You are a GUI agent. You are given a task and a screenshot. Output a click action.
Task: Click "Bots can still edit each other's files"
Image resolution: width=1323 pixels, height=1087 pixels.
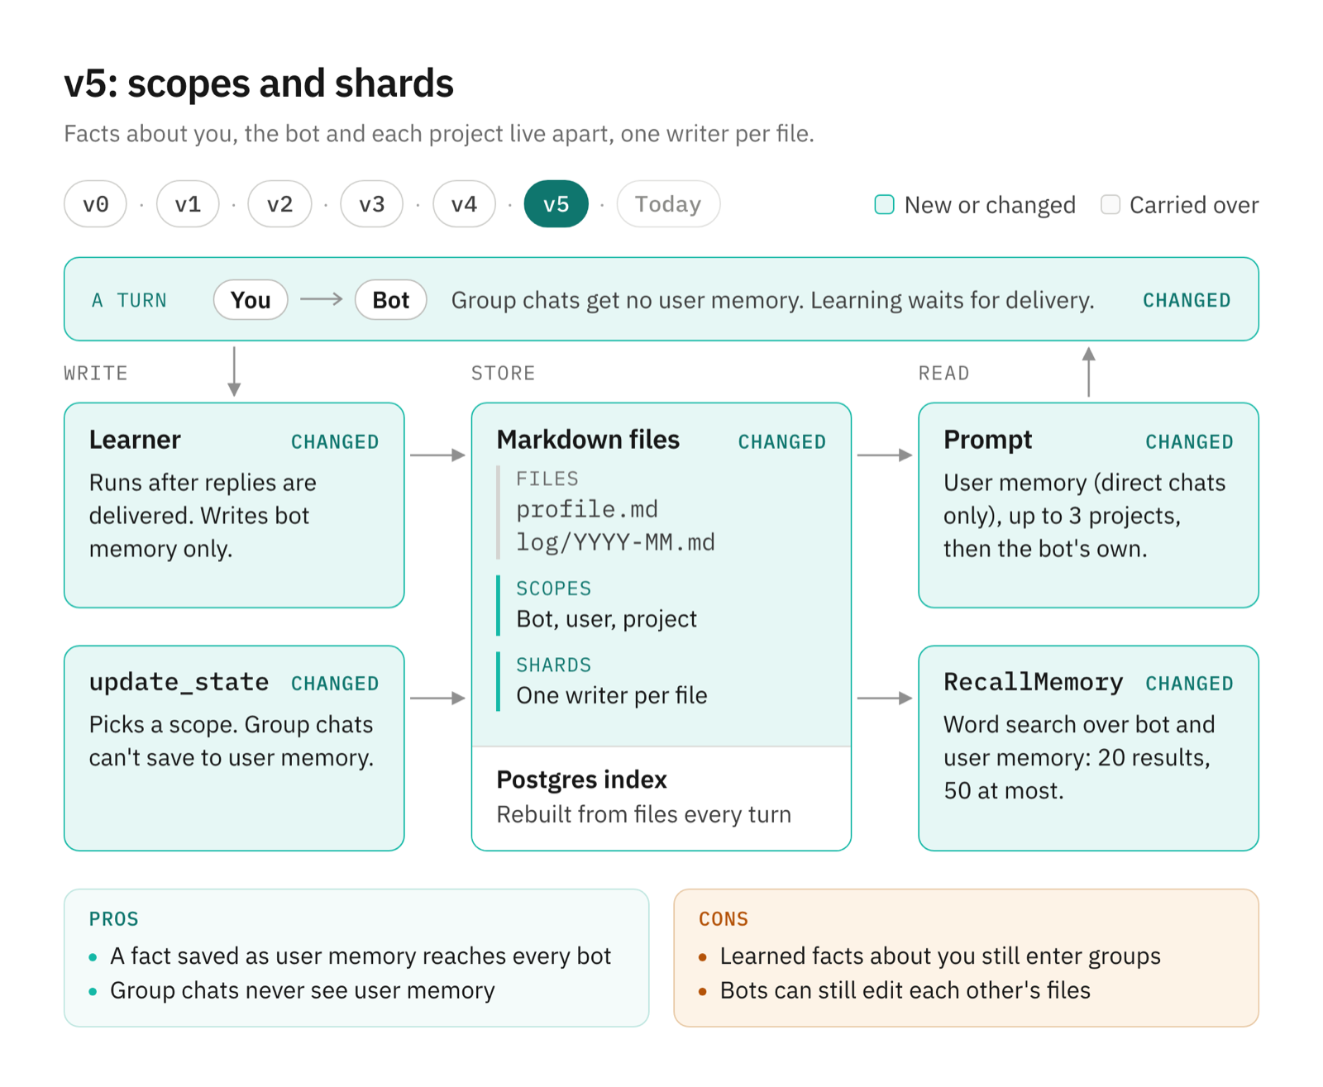pos(905,990)
